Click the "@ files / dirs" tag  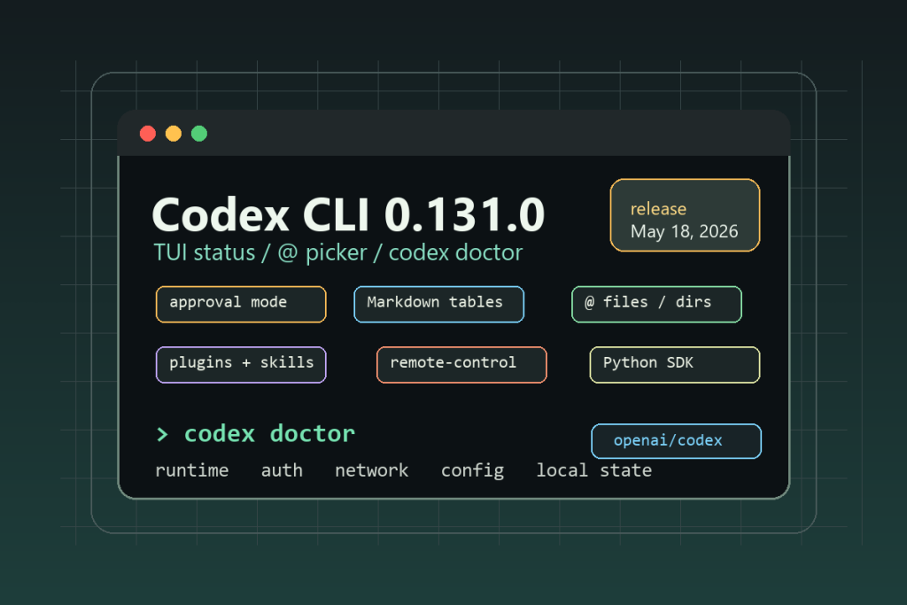[656, 304]
